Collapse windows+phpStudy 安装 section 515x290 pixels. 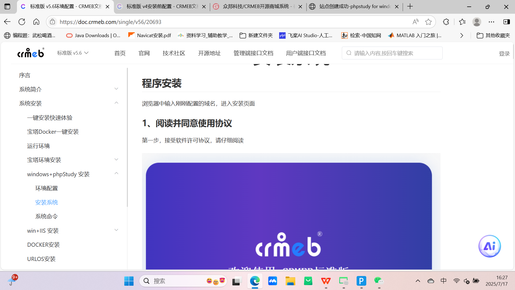point(116,174)
